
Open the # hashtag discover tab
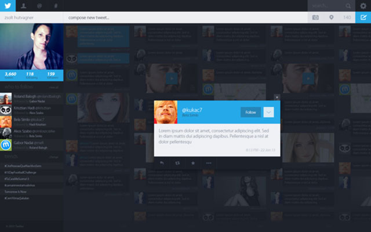(x=56, y=6)
